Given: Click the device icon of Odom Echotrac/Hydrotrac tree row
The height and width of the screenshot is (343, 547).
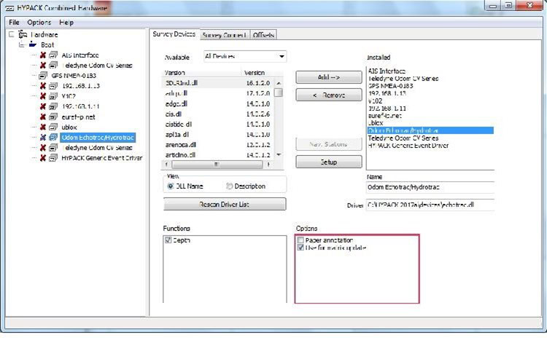Looking at the screenshot, I should coord(53,137).
